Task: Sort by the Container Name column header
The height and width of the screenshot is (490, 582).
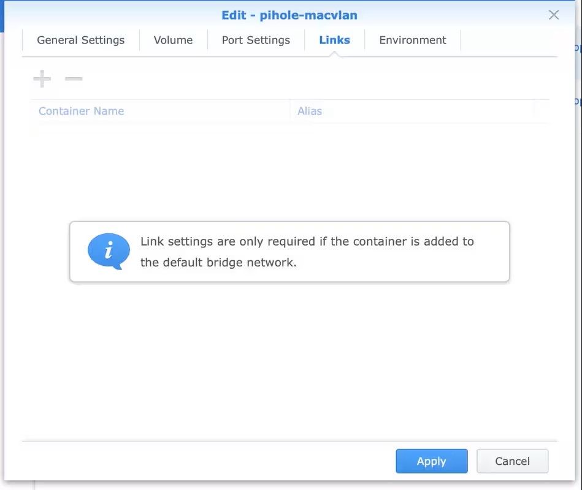Action: (82, 111)
